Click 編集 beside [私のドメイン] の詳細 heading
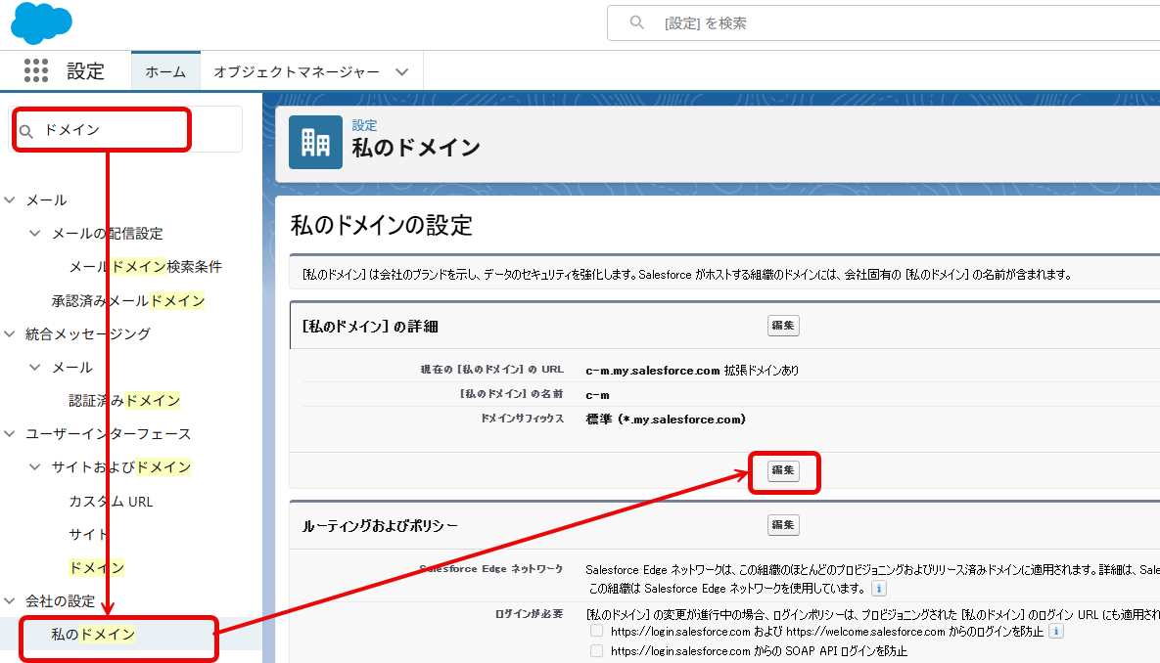The width and height of the screenshot is (1160, 663). coord(783,326)
